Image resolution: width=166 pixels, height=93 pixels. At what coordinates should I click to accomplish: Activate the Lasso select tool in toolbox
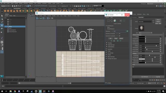(x=2, y=19)
